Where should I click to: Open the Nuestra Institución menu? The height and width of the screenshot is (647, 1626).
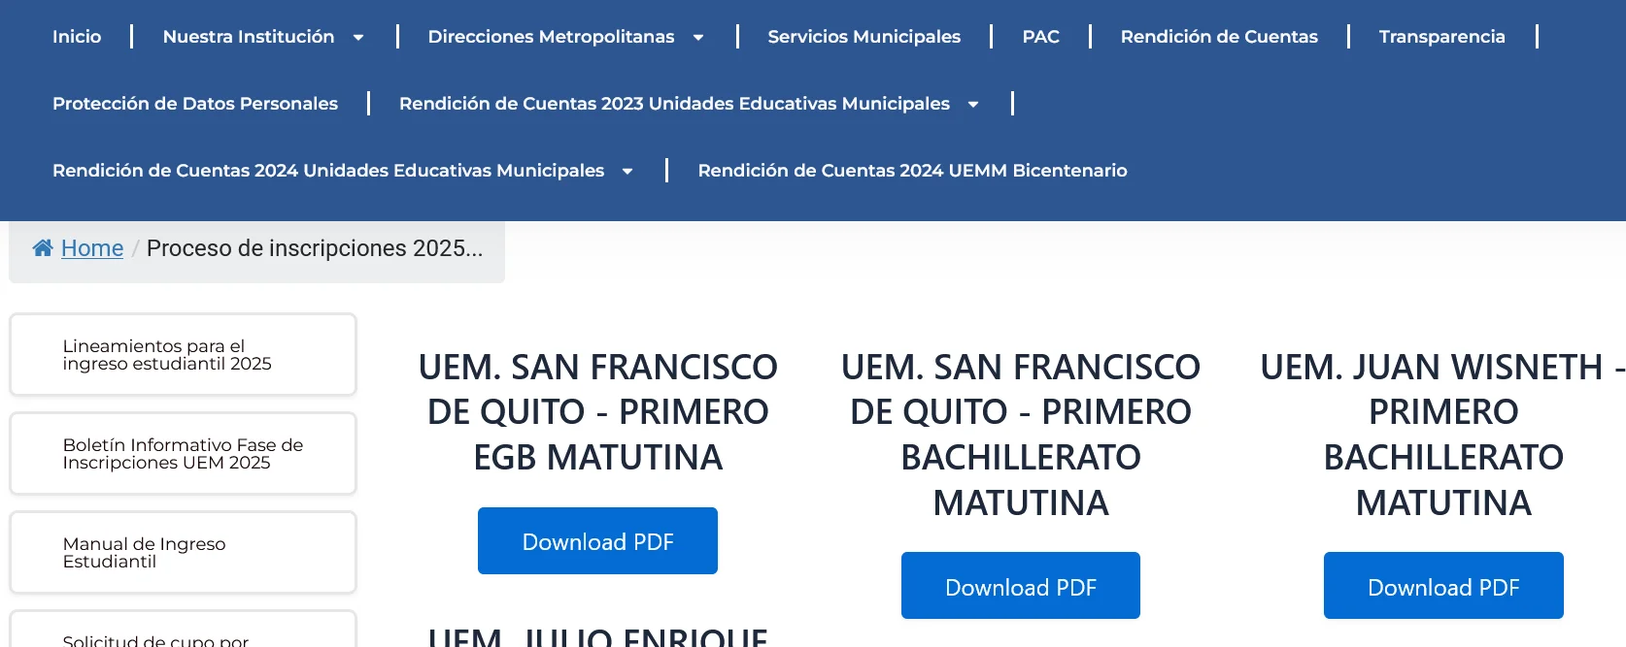(249, 37)
